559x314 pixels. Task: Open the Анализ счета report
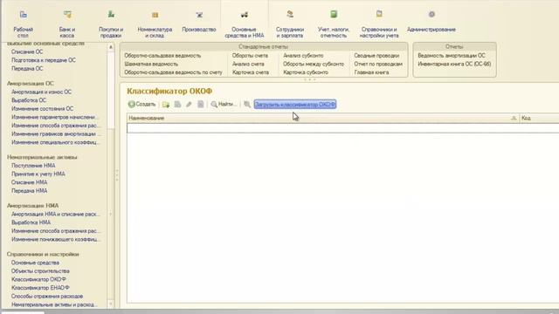(248, 64)
